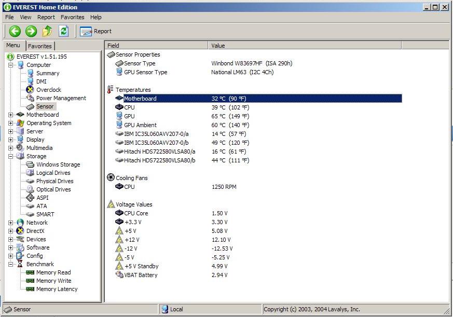Viewport: 453px width, 317px height.
Task: Expand the Server tree node
Action: pyautogui.click(x=11, y=131)
